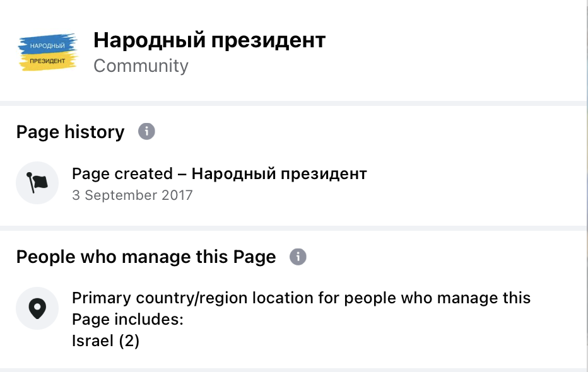Click the 'Page includes:' text line
This screenshot has height=372, width=588.
coord(127,320)
